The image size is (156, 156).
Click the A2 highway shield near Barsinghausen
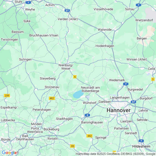[87, 115]
